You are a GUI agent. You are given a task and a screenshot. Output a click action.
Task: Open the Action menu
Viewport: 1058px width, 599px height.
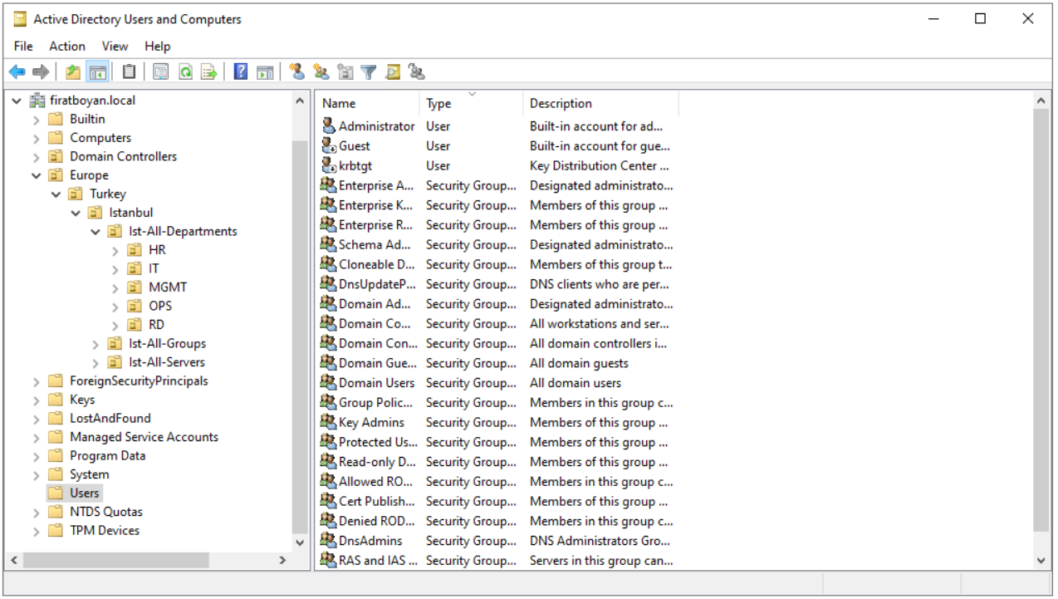tap(67, 47)
